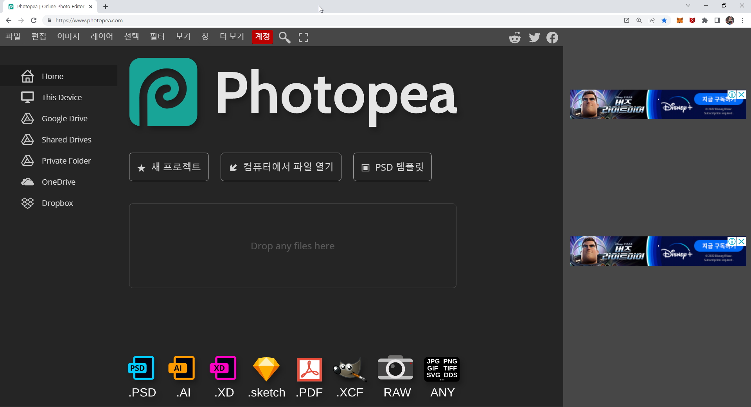Open Photopea Reddit page icon
Viewport: 751px width, 407px height.
pos(515,38)
